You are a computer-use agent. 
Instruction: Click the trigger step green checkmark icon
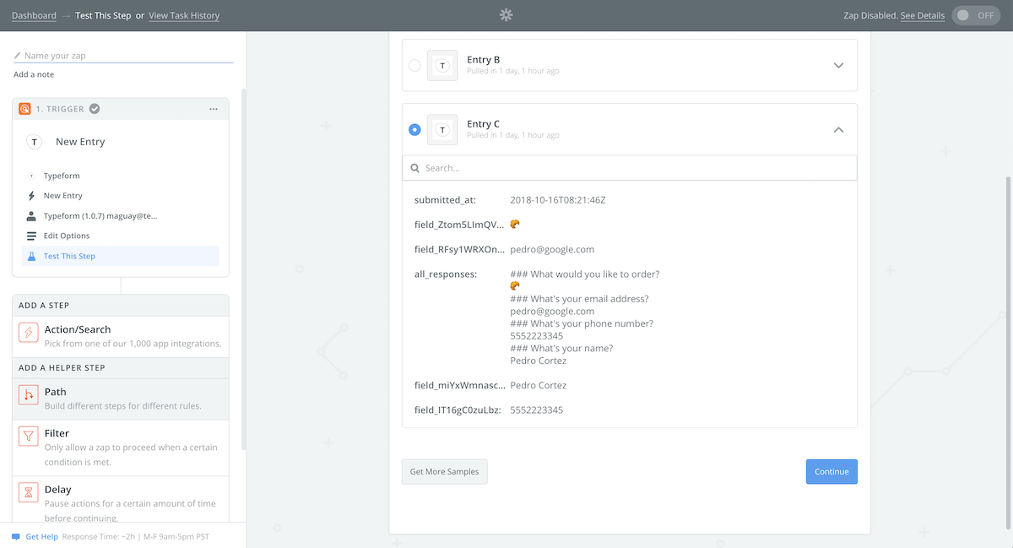tap(95, 109)
